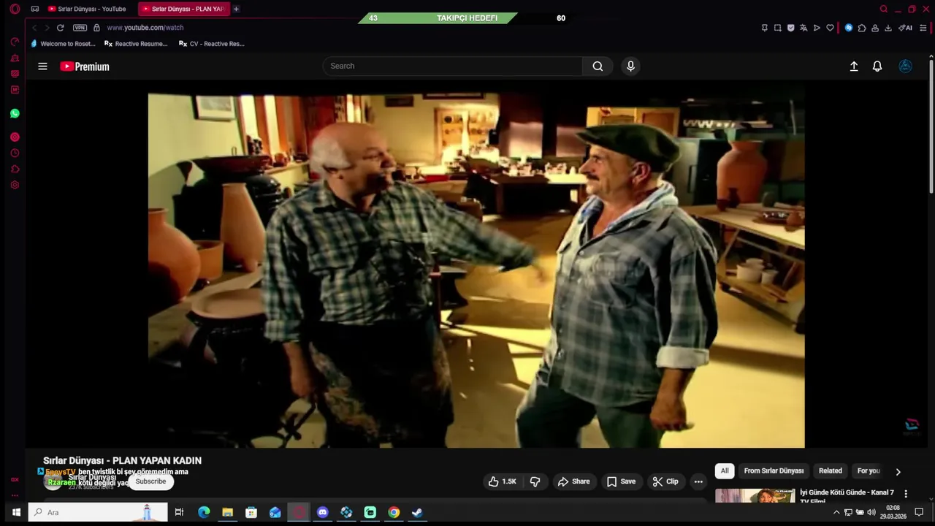Open the extensions cube icon
This screenshot has width=935, height=526.
tap(862, 28)
